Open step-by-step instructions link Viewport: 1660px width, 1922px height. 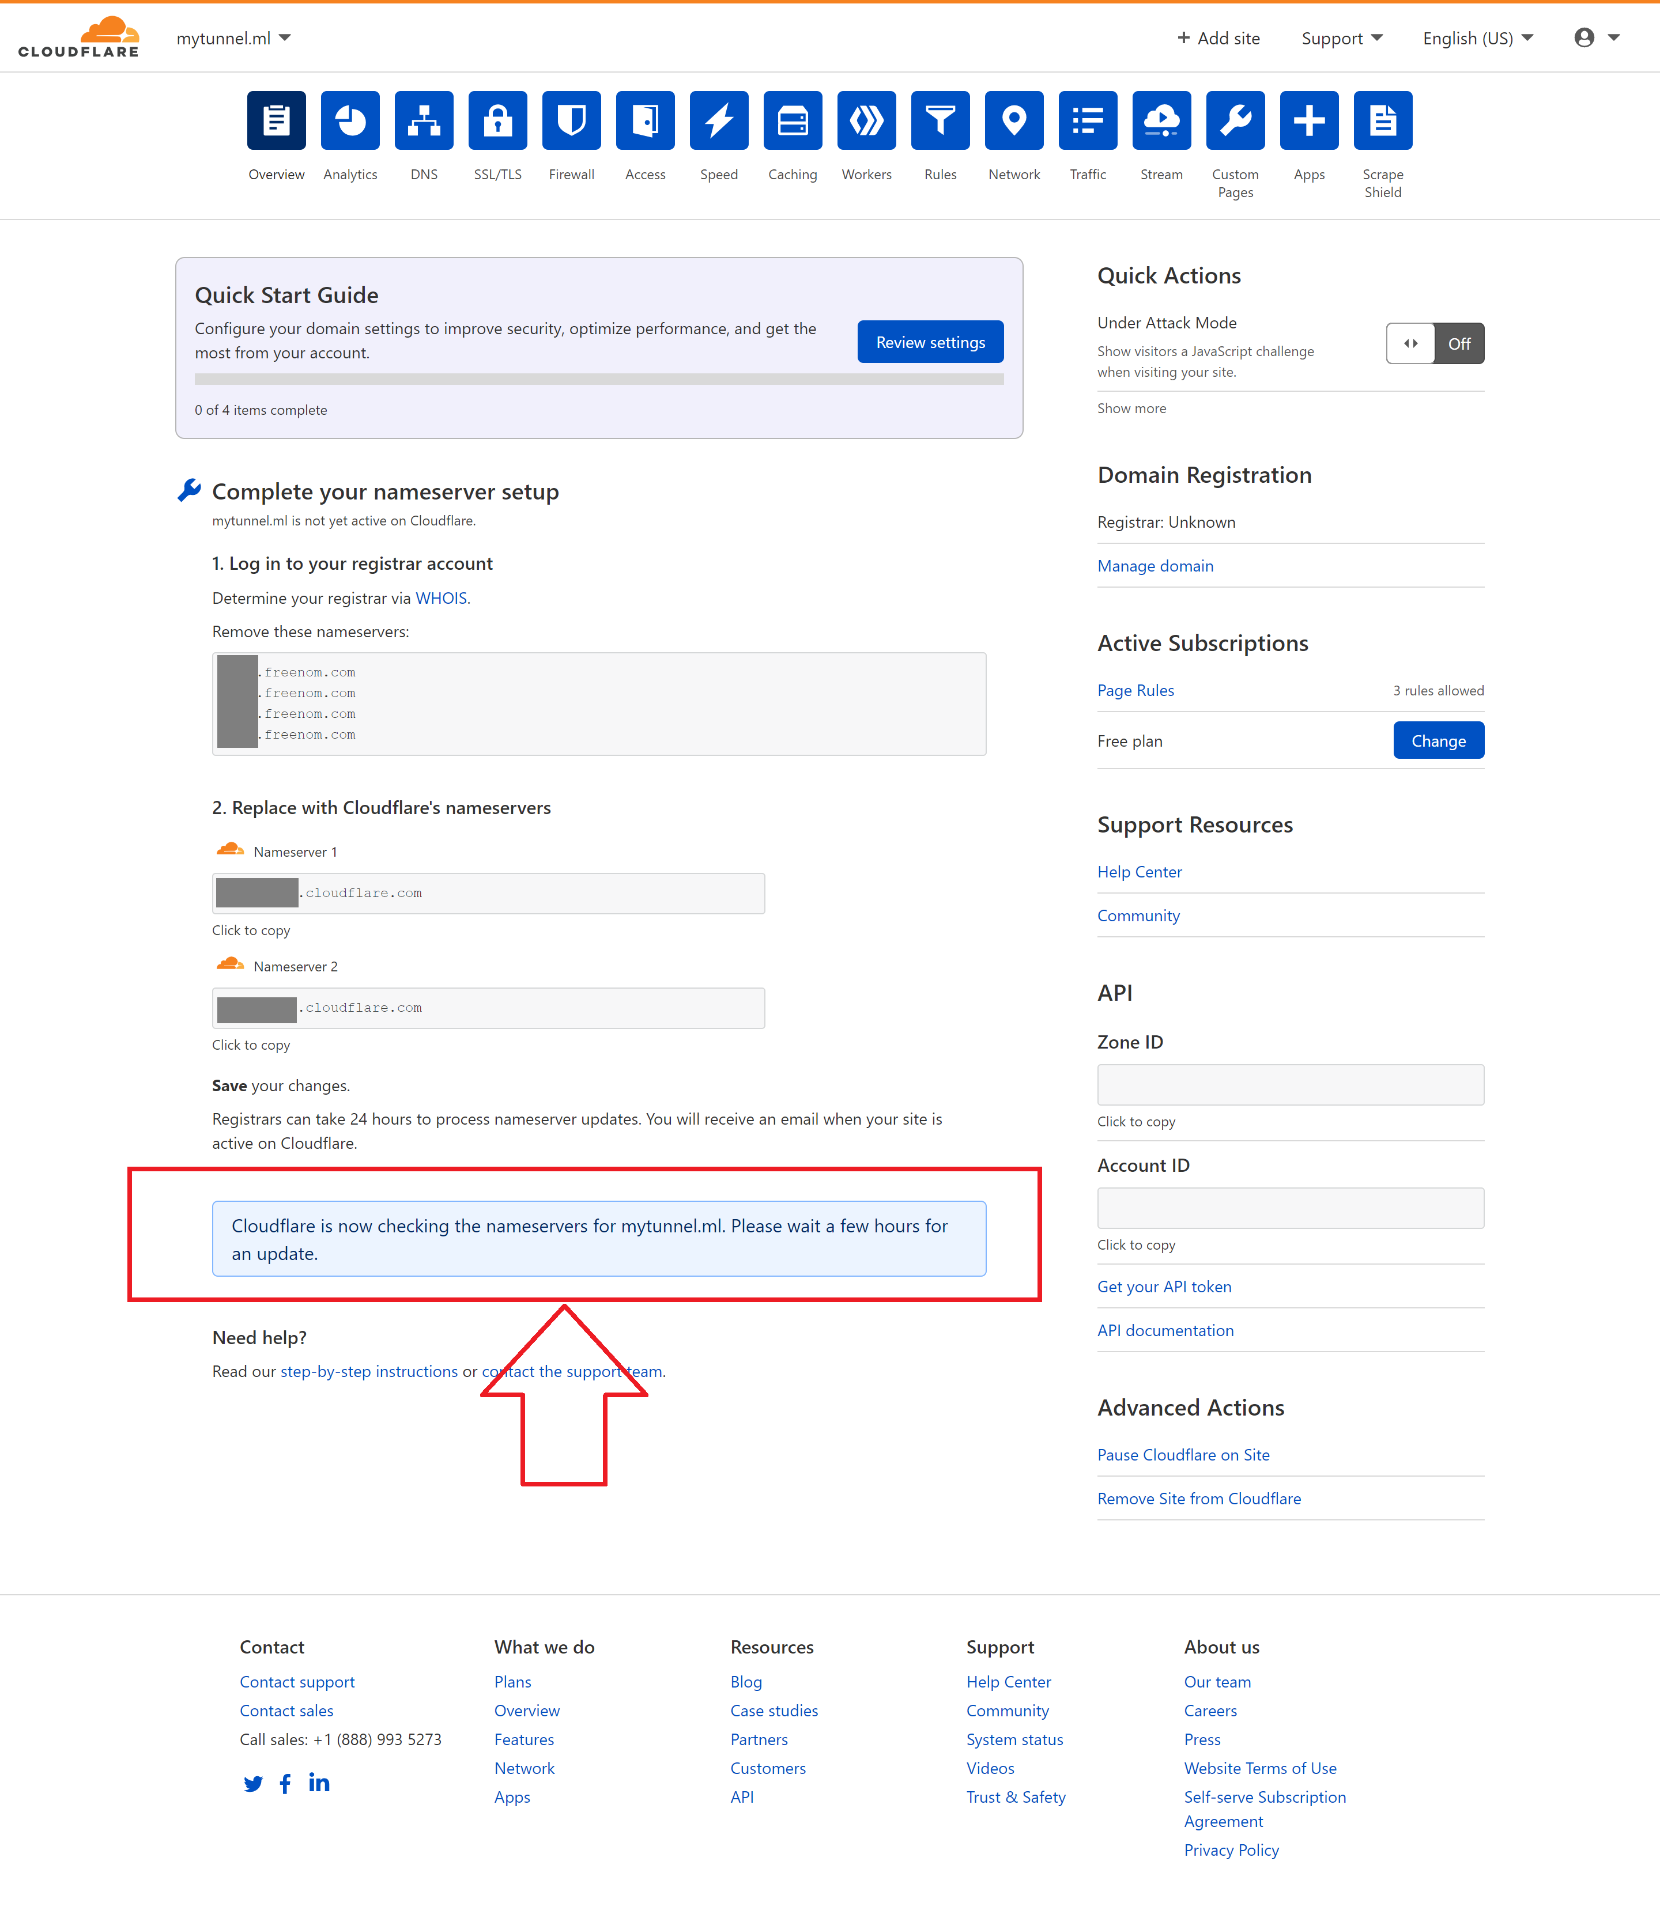(x=369, y=1371)
